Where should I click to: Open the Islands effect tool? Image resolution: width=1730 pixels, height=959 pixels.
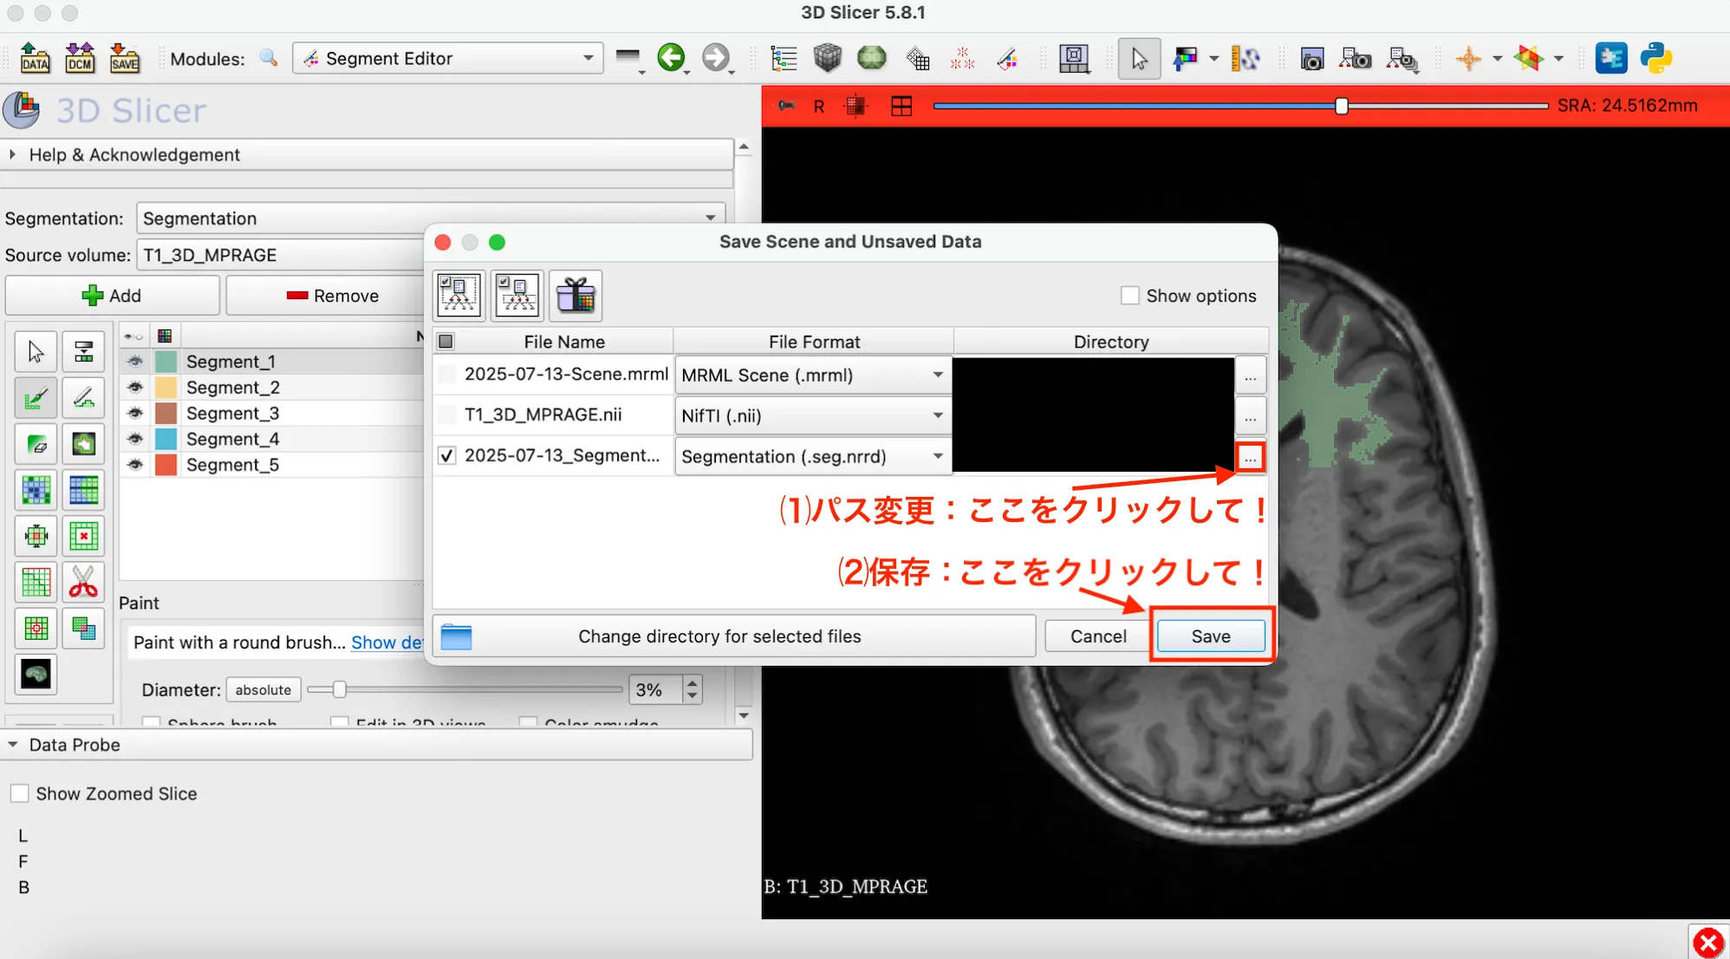pos(36,628)
